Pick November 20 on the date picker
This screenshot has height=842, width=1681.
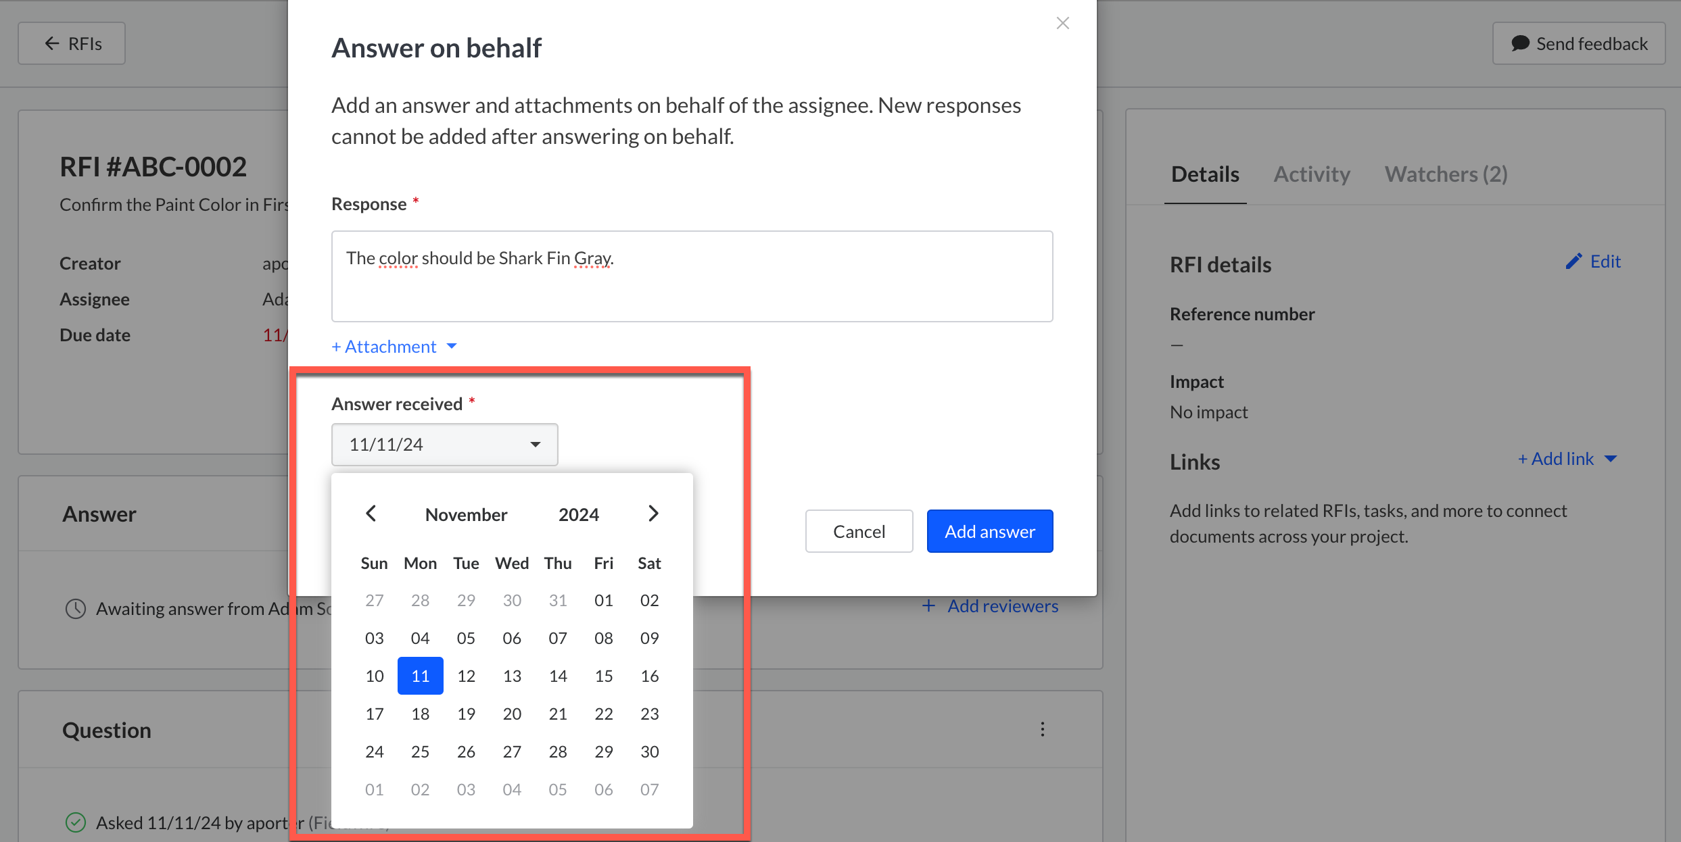coord(512,714)
